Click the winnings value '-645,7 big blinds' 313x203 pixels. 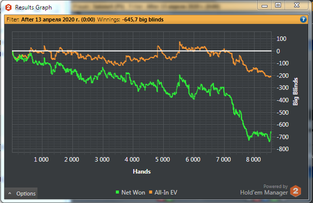[x=143, y=19]
